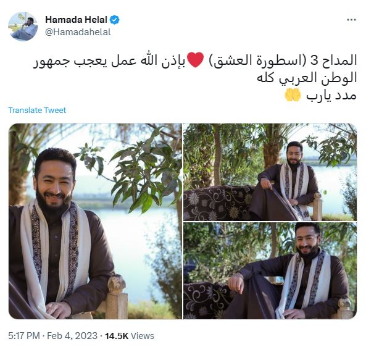Click Hamada Helal's round profile avatar
Image resolution: width=366 pixels, height=347 pixels.
pos(23,27)
